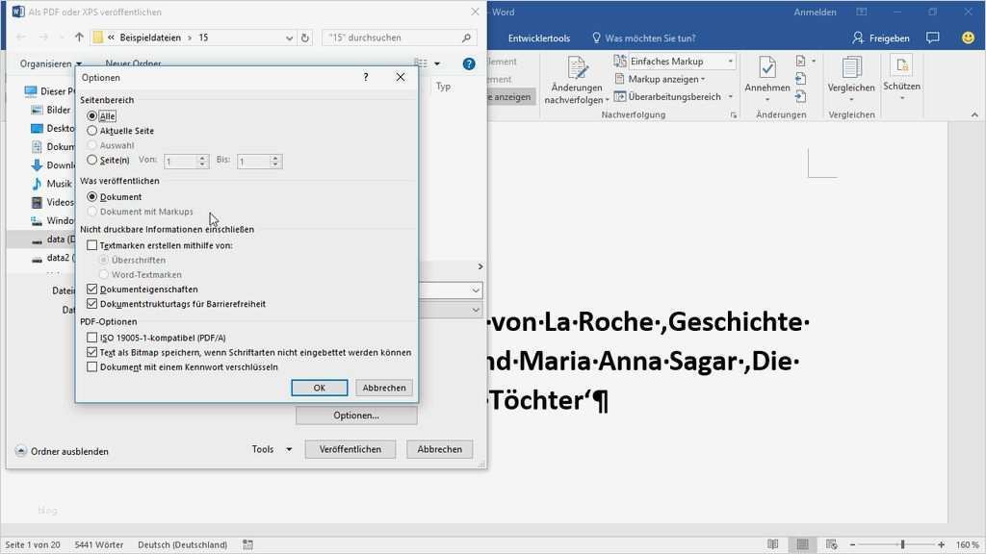Viewport: 986px width, 554px height.
Task: Open the Dateiname combo box dropdown
Action: [x=476, y=290]
